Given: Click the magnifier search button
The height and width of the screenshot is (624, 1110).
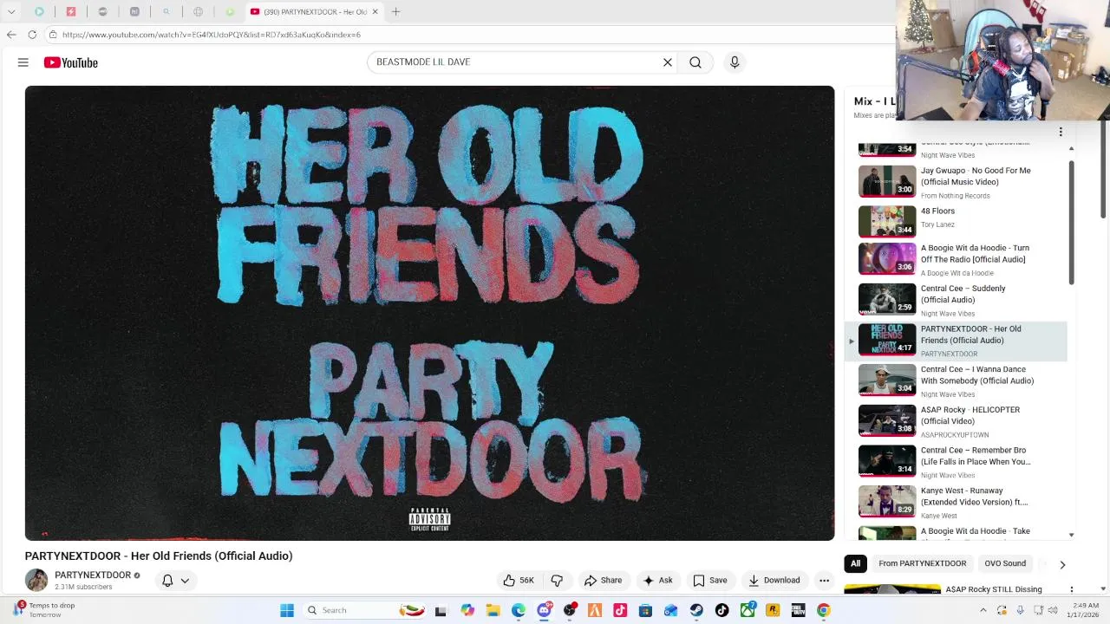Looking at the screenshot, I should click(x=695, y=62).
